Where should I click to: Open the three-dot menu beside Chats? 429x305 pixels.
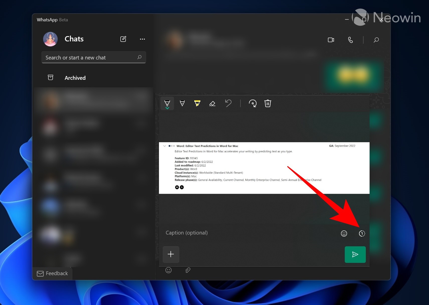click(142, 39)
